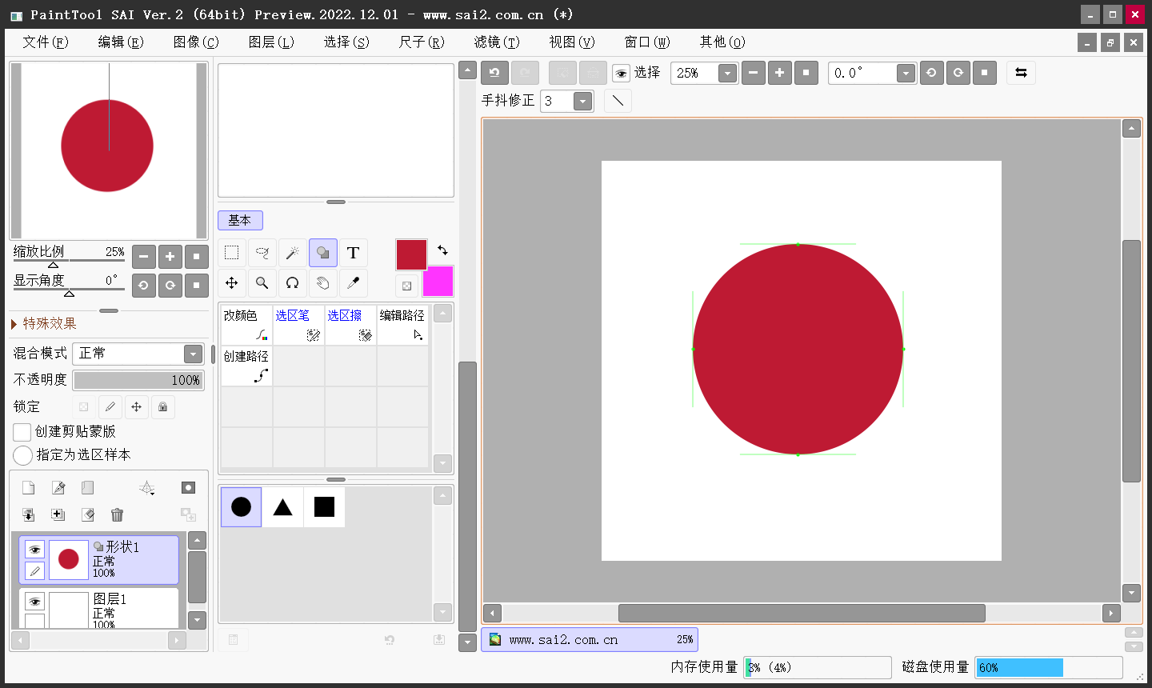Open the 0.0° rotation angle dropdown
The width and height of the screenshot is (1152, 688).
coord(906,74)
